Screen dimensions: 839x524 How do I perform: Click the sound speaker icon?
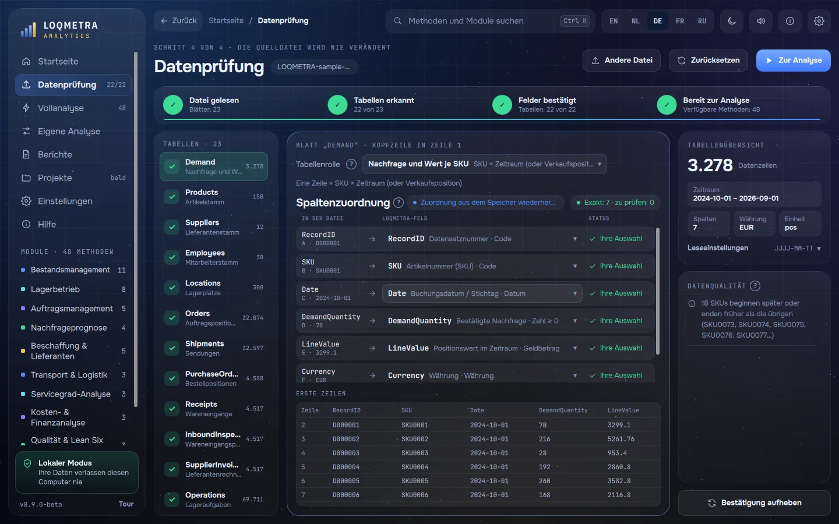[x=761, y=21]
